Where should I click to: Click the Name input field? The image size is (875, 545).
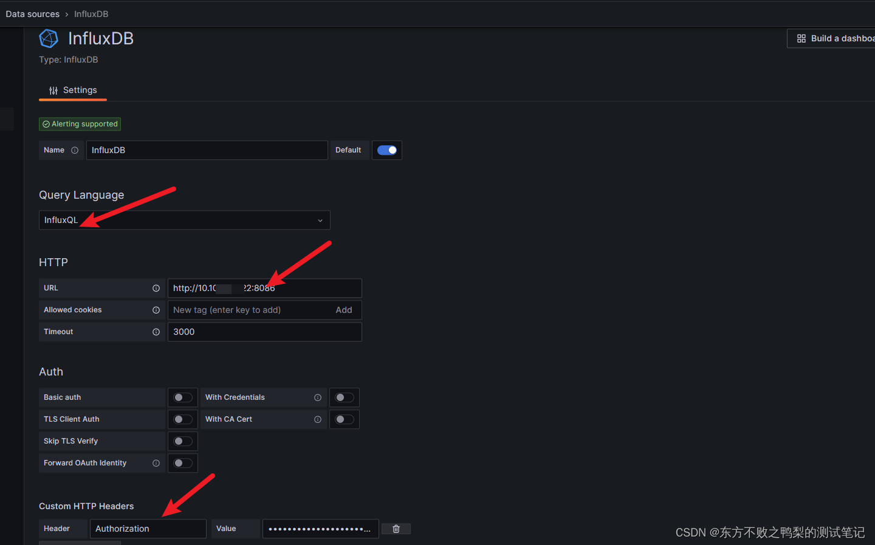(x=207, y=150)
